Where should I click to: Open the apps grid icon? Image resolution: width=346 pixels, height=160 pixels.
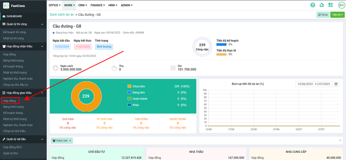[331, 5]
